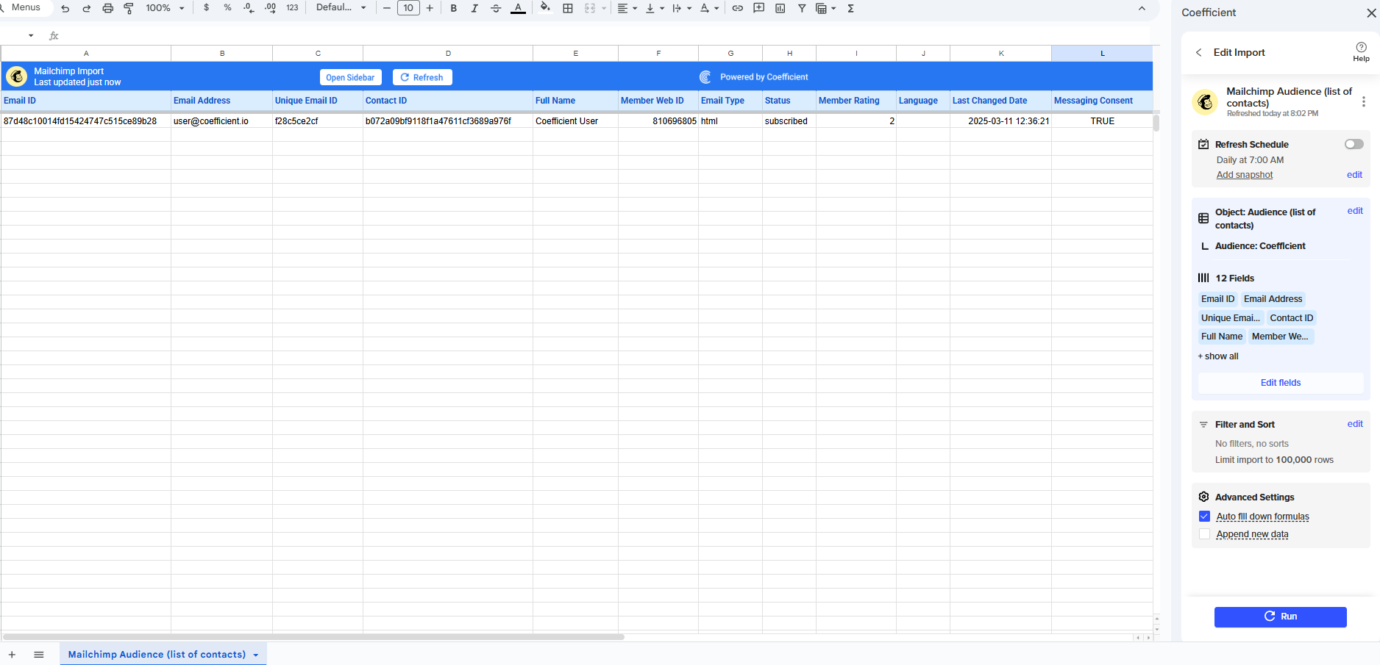Open the functions sigma icon

click(x=851, y=8)
